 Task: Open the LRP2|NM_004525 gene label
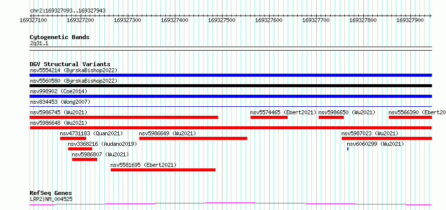pyautogui.click(x=51, y=199)
